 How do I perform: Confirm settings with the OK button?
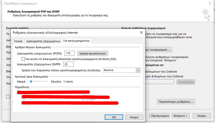click(114, 117)
